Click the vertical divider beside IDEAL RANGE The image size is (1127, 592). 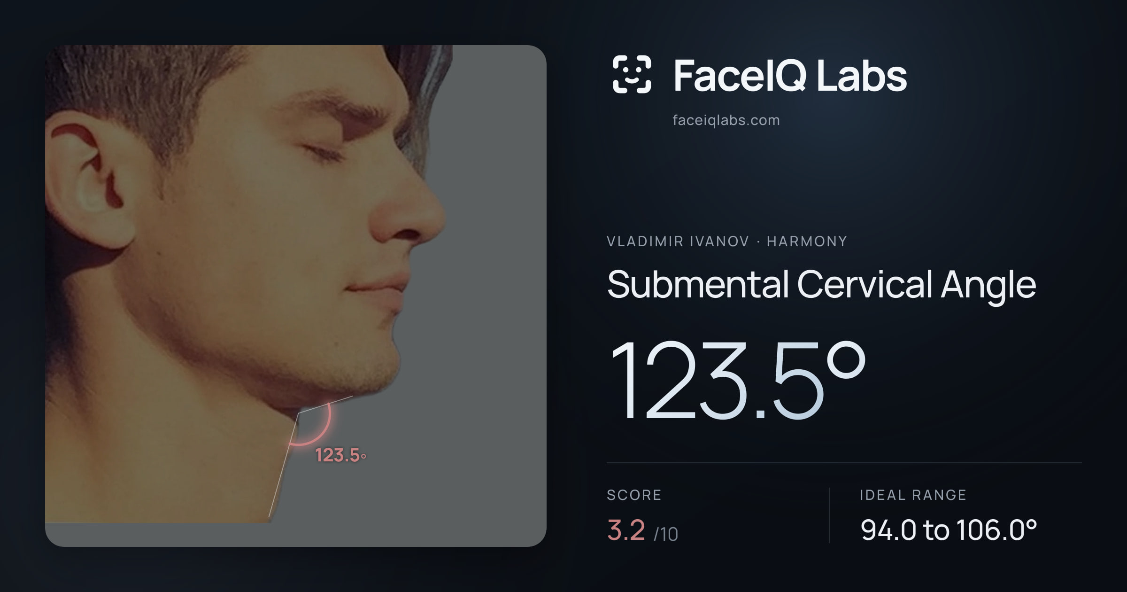(829, 515)
